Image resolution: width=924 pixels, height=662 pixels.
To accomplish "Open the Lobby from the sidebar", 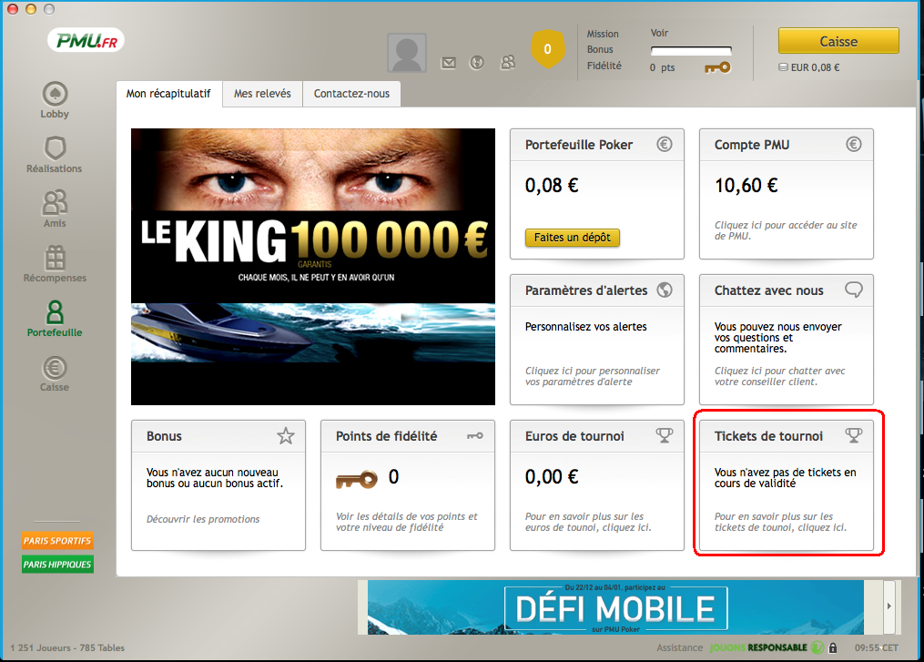I will (x=55, y=99).
